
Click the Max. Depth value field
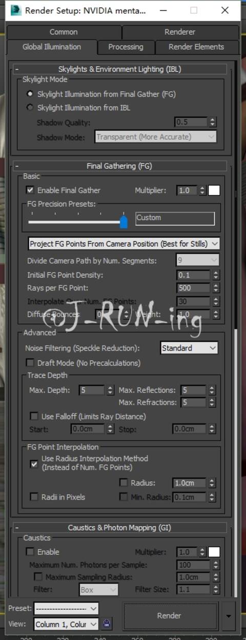click(92, 390)
